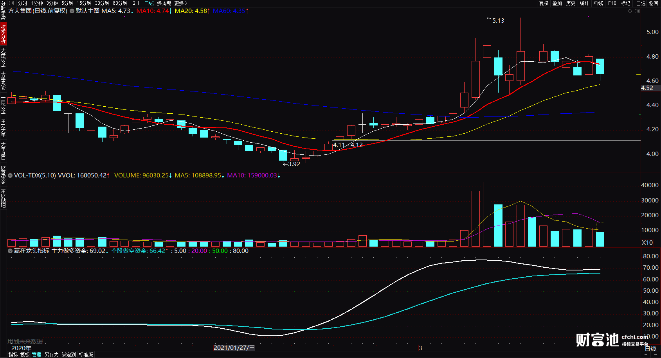Click the 另存为 save-as button
661x358 pixels.
(51, 354)
